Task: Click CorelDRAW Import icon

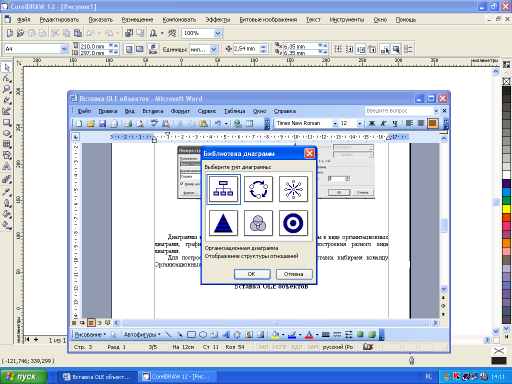Action: coord(129,33)
